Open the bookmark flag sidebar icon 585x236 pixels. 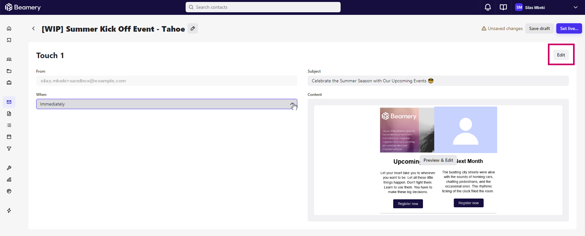coord(9,40)
